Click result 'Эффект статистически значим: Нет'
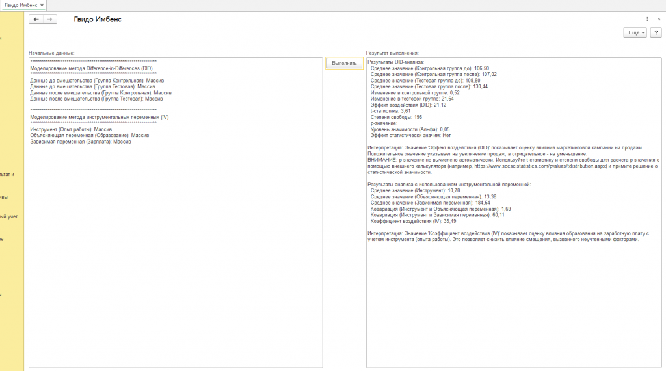This screenshot has width=666, height=371. pyautogui.click(x=410, y=135)
